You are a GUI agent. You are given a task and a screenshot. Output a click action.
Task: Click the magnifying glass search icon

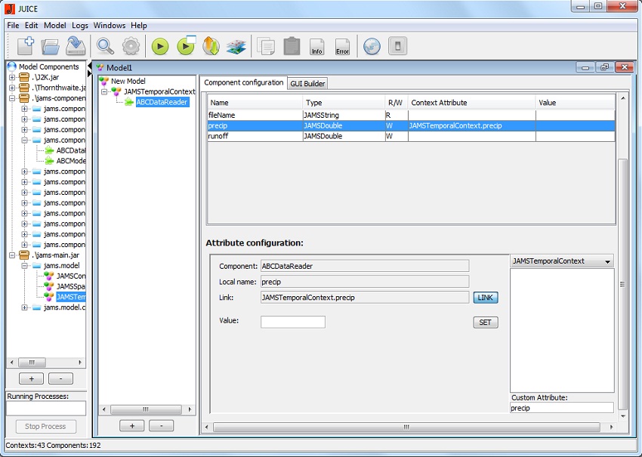point(105,46)
